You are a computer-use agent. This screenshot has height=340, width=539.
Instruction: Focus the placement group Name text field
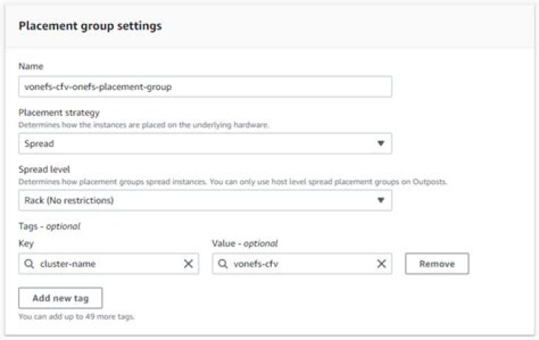204,86
